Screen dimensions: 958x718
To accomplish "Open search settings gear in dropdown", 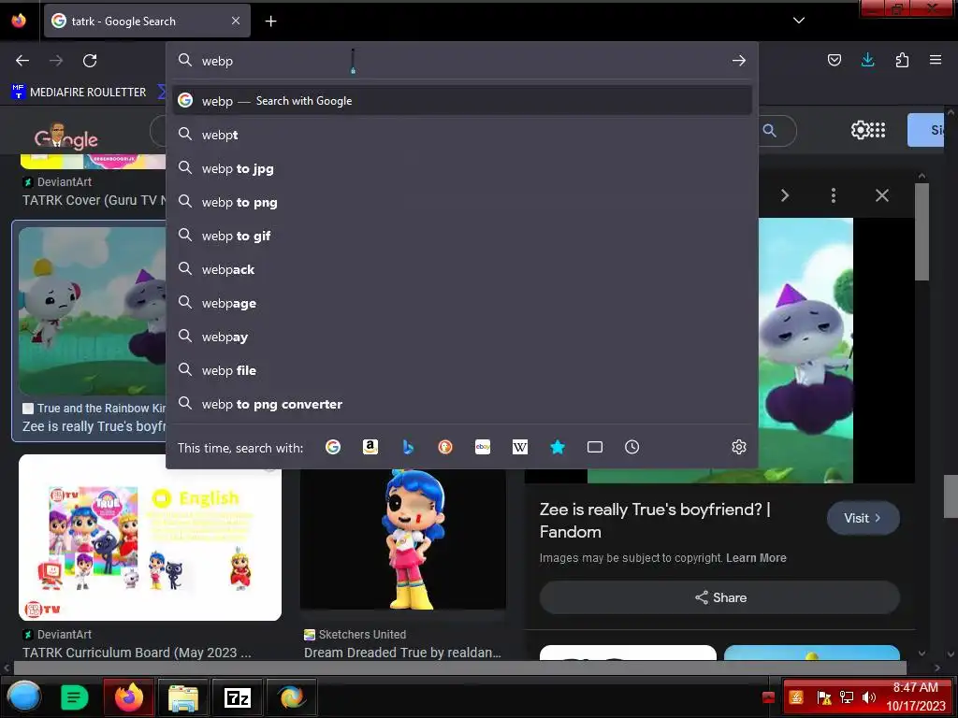I will point(739,447).
